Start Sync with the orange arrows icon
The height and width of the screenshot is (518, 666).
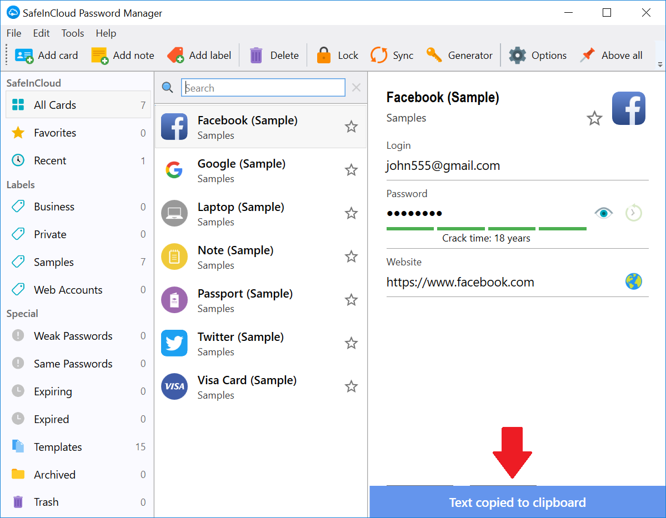pos(379,55)
